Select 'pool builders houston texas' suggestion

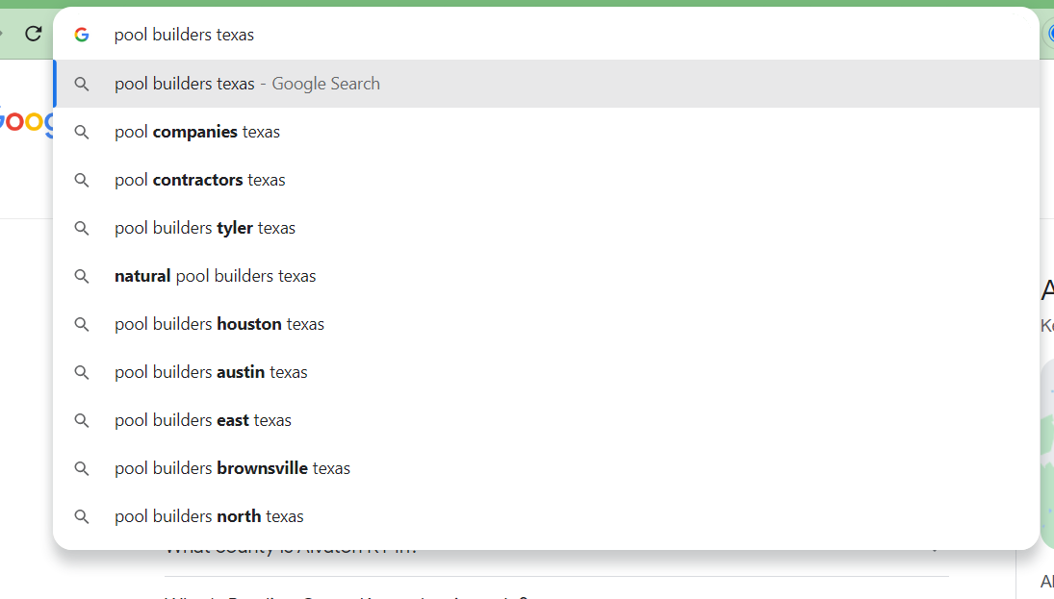click(x=547, y=324)
